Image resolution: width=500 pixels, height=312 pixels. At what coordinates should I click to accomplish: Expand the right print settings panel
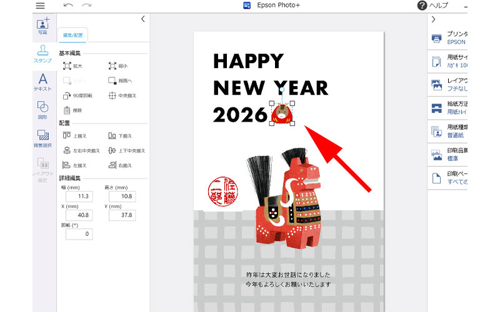tap(433, 19)
